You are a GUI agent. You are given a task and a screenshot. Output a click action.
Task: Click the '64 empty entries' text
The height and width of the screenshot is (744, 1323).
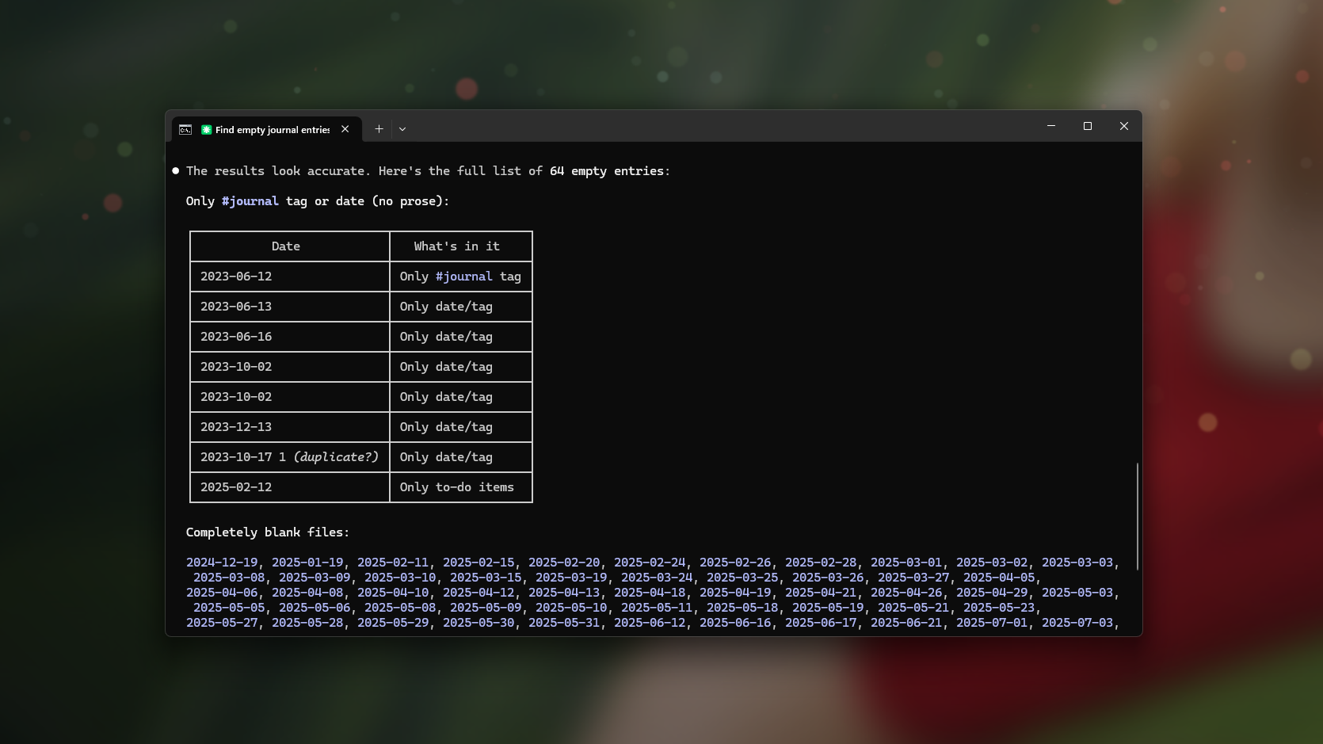[607, 171]
